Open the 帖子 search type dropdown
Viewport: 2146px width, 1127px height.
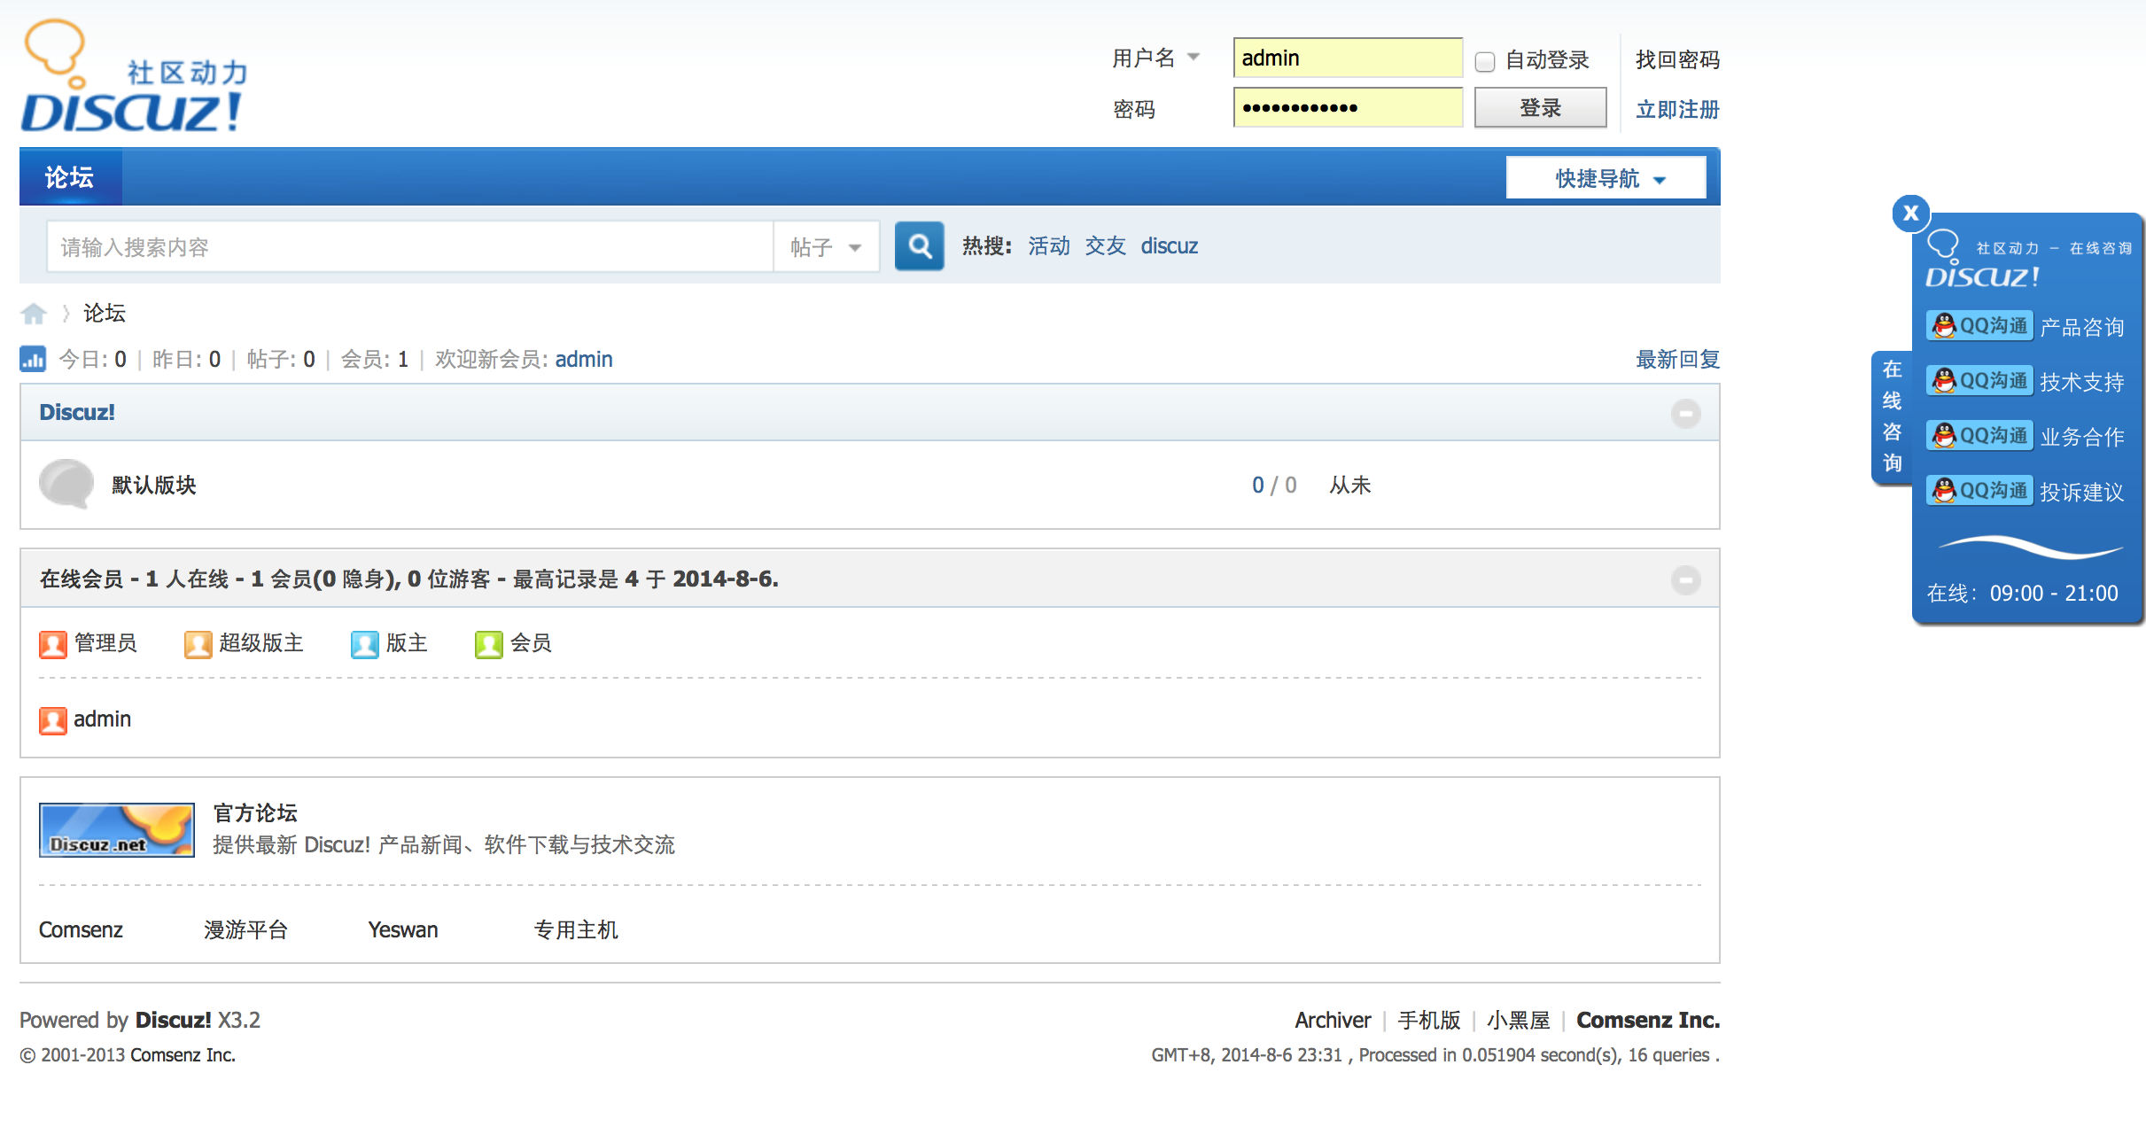pos(824,246)
